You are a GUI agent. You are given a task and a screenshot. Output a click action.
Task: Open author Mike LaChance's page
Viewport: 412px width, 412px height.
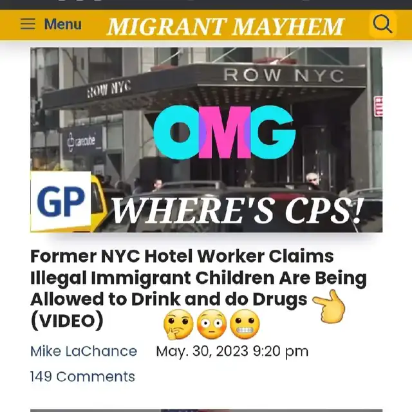point(84,351)
